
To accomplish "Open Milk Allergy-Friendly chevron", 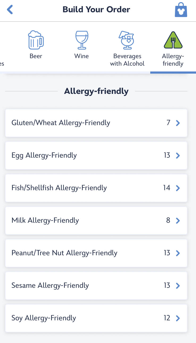I will [178, 221].
